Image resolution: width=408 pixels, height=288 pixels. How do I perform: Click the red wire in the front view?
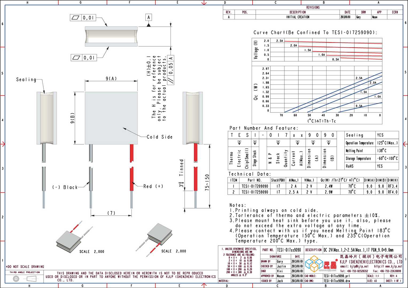coord(131,168)
